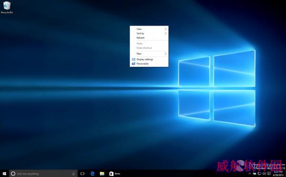Open File Explorer from the taskbar
This screenshot has height=177, width=286.
[102, 174]
